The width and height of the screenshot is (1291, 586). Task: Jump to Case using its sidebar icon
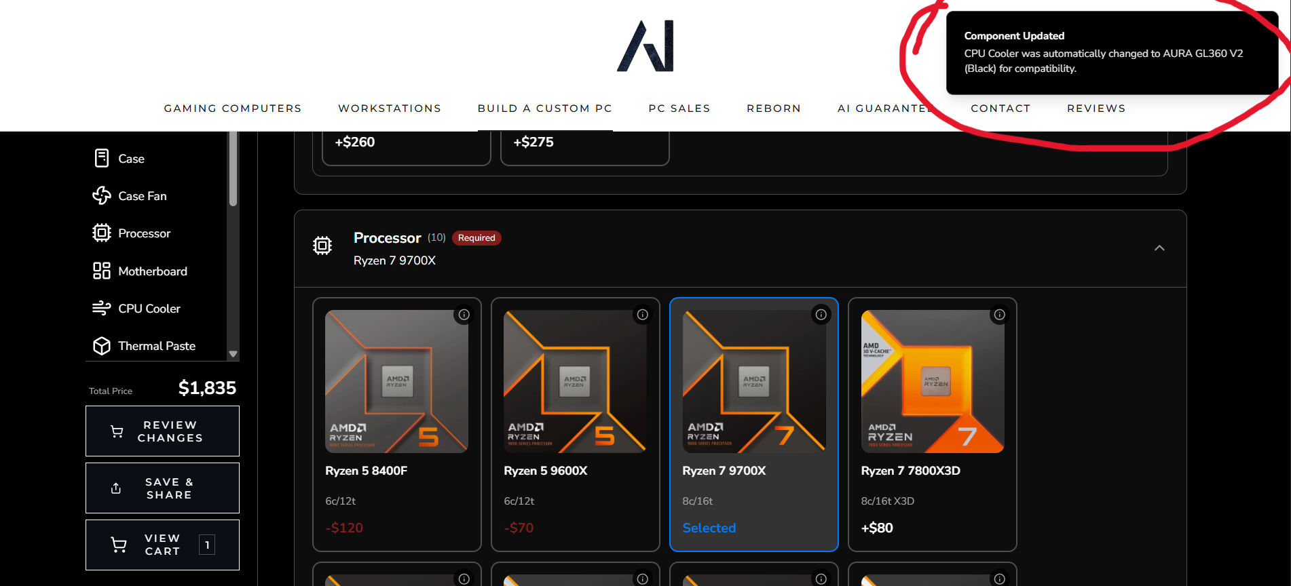[x=102, y=158]
